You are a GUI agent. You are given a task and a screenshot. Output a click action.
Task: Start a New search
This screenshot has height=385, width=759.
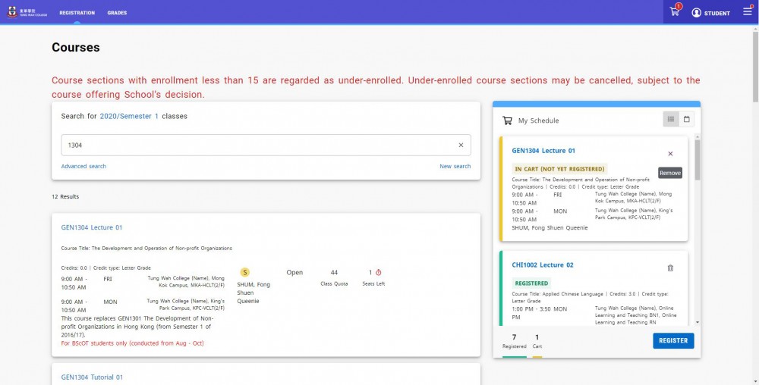(x=455, y=166)
